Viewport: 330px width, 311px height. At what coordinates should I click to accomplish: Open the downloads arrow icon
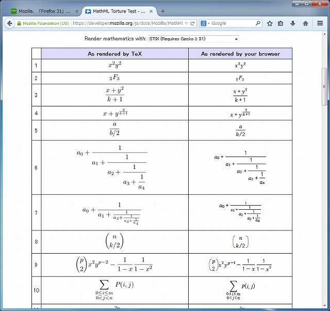293,23
